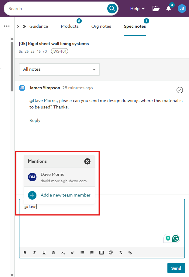Toggle bold formatting in the editor
This screenshot has height=277, width=189.
pos(25,252)
